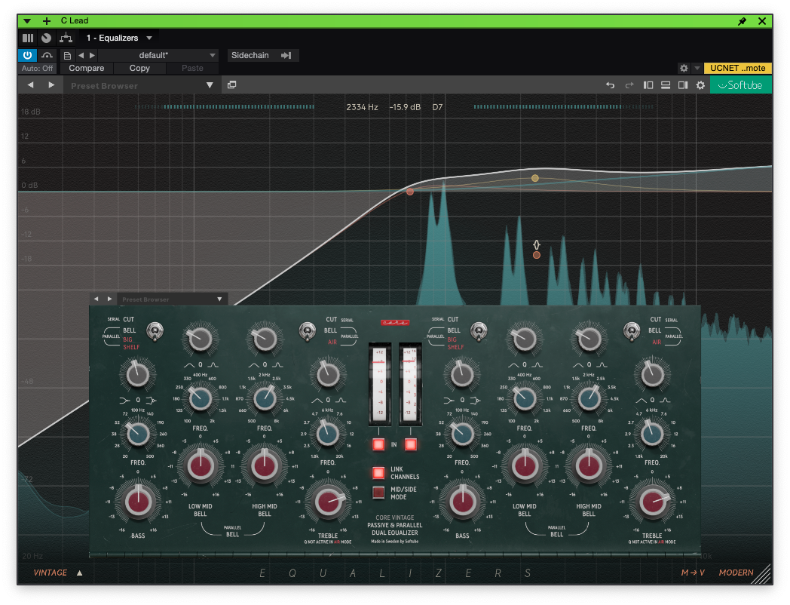Flip left channel treble Cut/Bell/Air switch
790x605 pixels.
tap(308, 331)
